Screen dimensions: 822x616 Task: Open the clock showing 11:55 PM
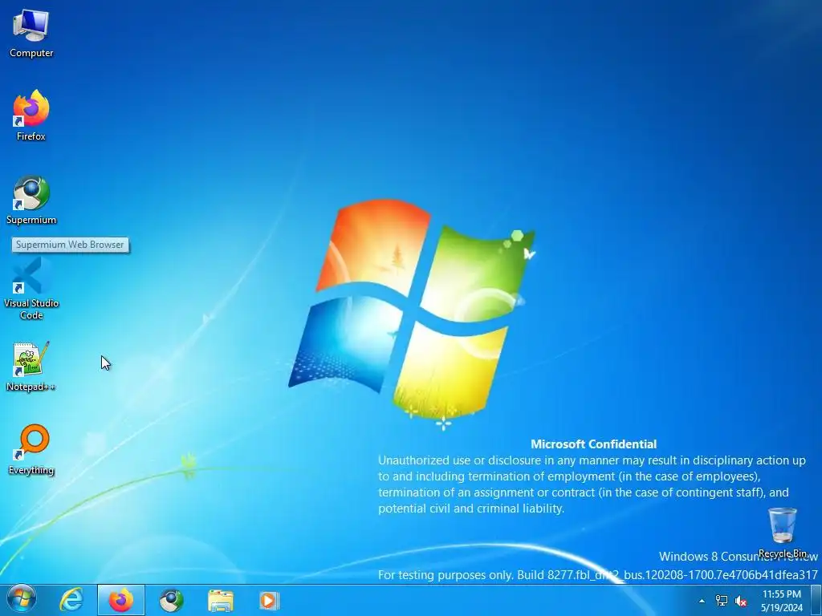click(782, 601)
